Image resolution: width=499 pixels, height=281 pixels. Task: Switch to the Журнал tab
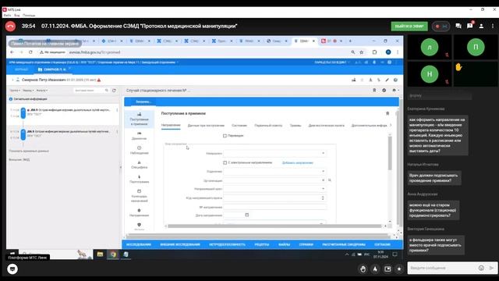coord(21,69)
